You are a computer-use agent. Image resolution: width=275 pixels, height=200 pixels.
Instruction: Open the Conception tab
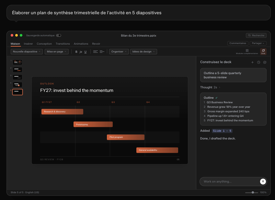(44, 44)
